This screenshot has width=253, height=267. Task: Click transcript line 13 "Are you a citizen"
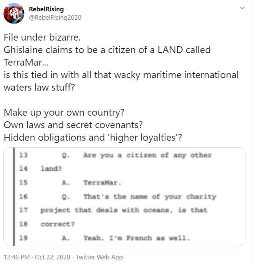coord(147,155)
